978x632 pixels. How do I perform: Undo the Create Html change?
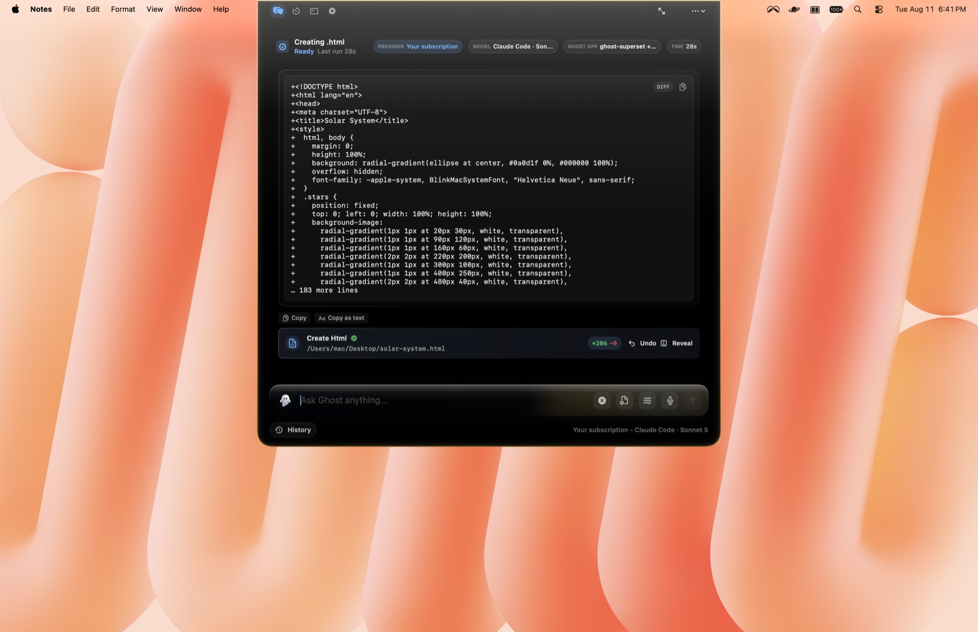click(x=642, y=344)
